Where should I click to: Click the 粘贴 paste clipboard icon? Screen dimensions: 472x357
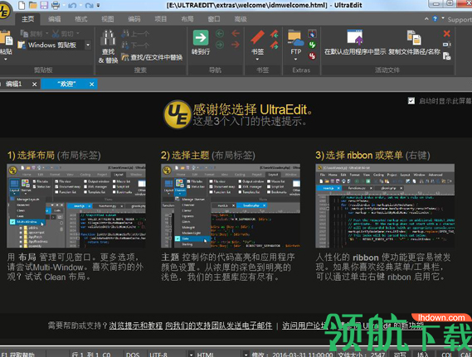click(6, 38)
